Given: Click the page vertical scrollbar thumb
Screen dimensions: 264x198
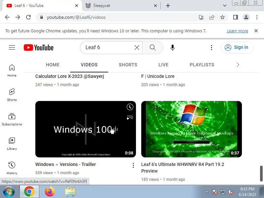Looking at the screenshot, I should pyautogui.click(x=261, y=174).
